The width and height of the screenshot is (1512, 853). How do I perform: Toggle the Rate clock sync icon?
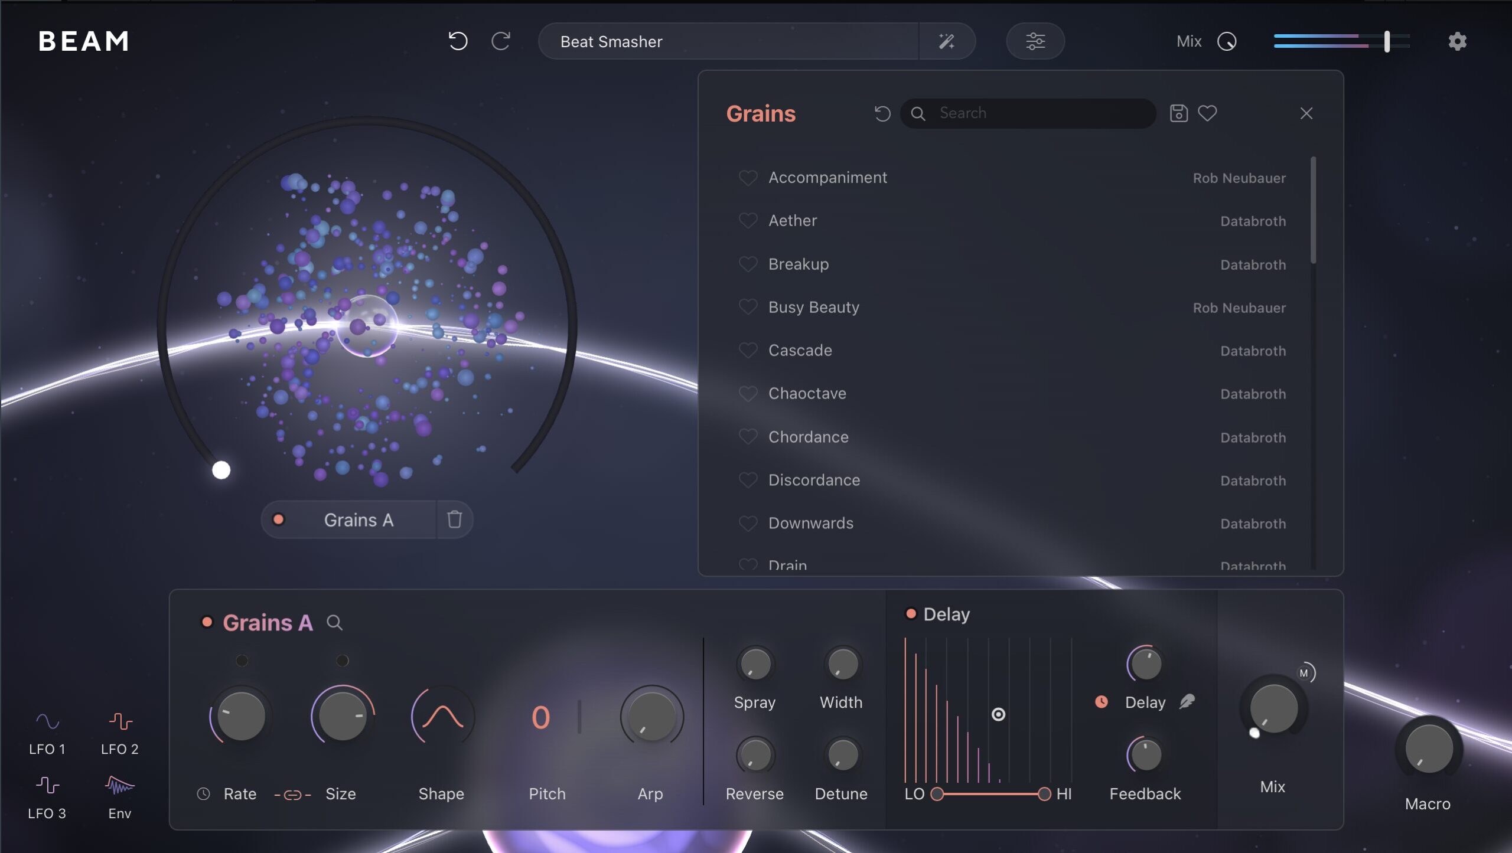203,794
